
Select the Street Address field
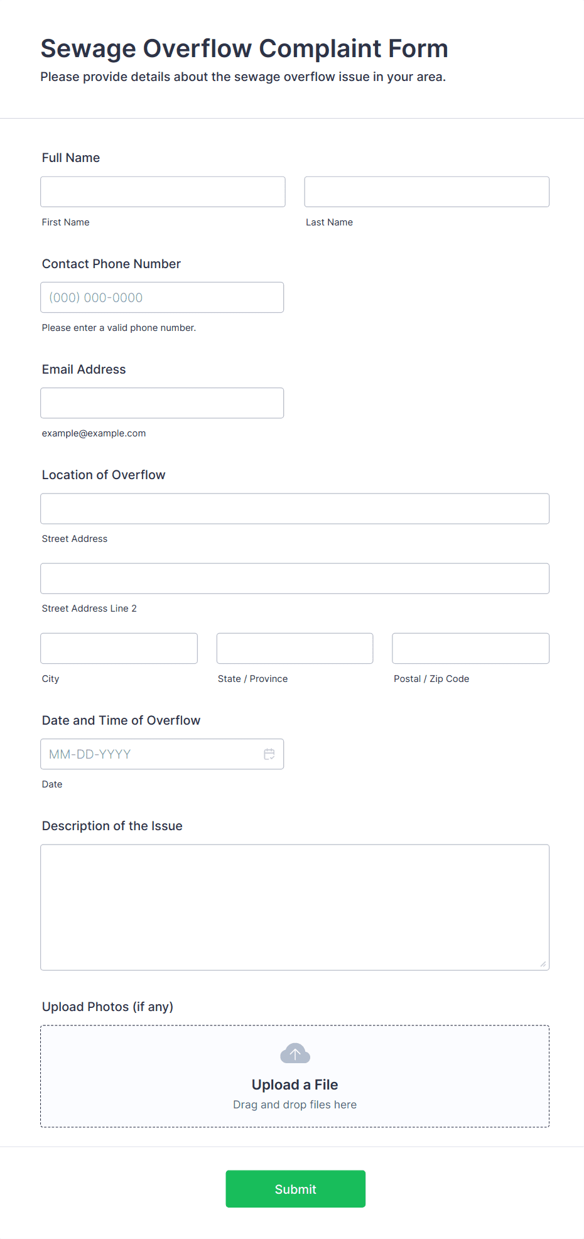coord(295,509)
